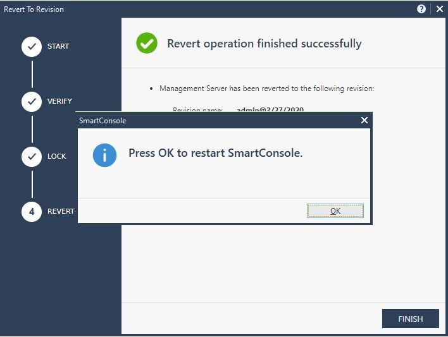The image size is (448, 337).
Task: Close the SmartConsole message dialog
Action: 364,120
